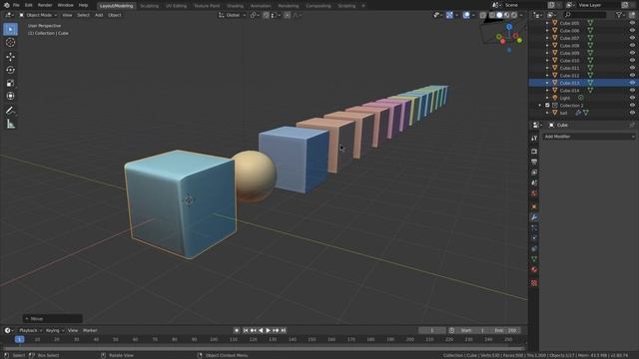Switch to the UV Editing workspace tab

click(x=176, y=6)
